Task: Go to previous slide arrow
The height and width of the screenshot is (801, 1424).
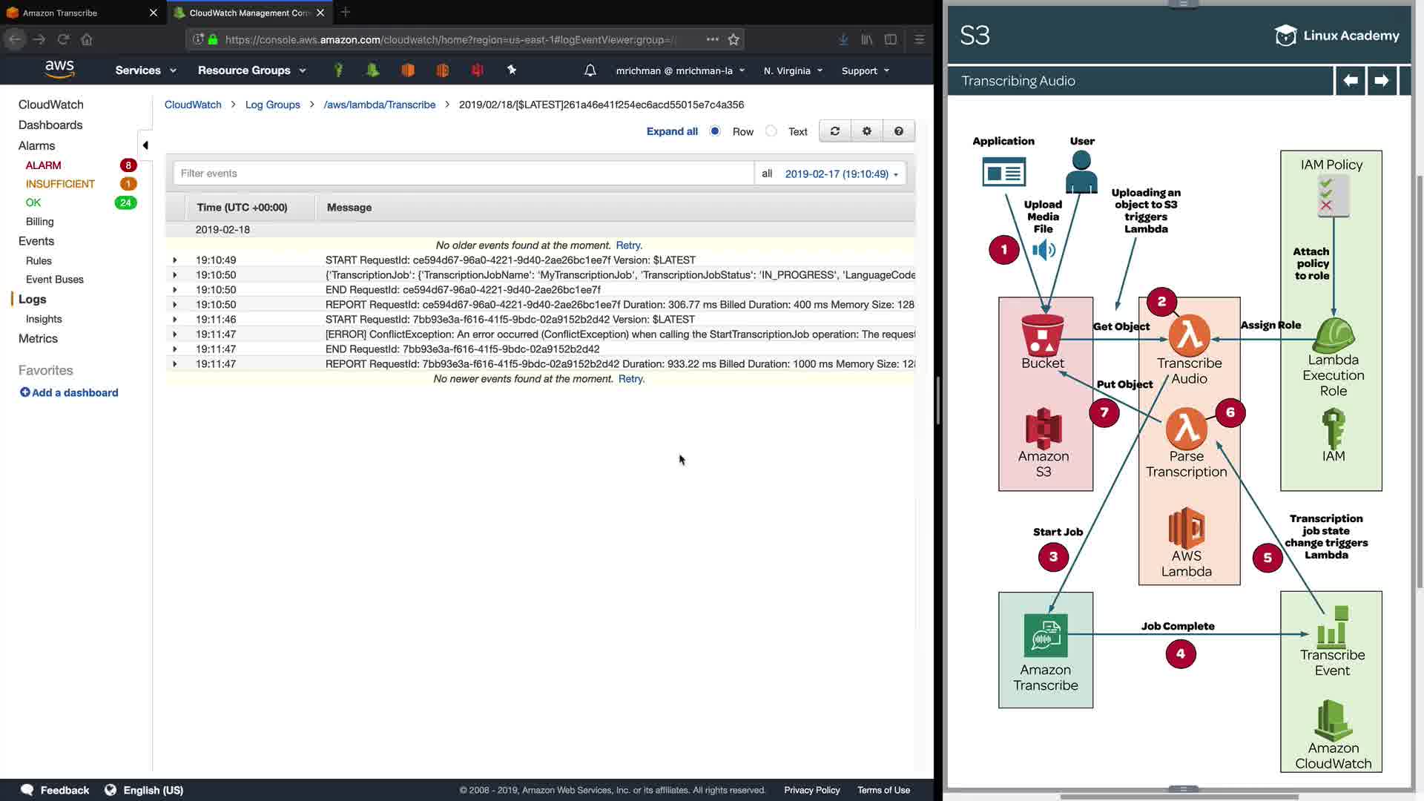Action: 1350,81
